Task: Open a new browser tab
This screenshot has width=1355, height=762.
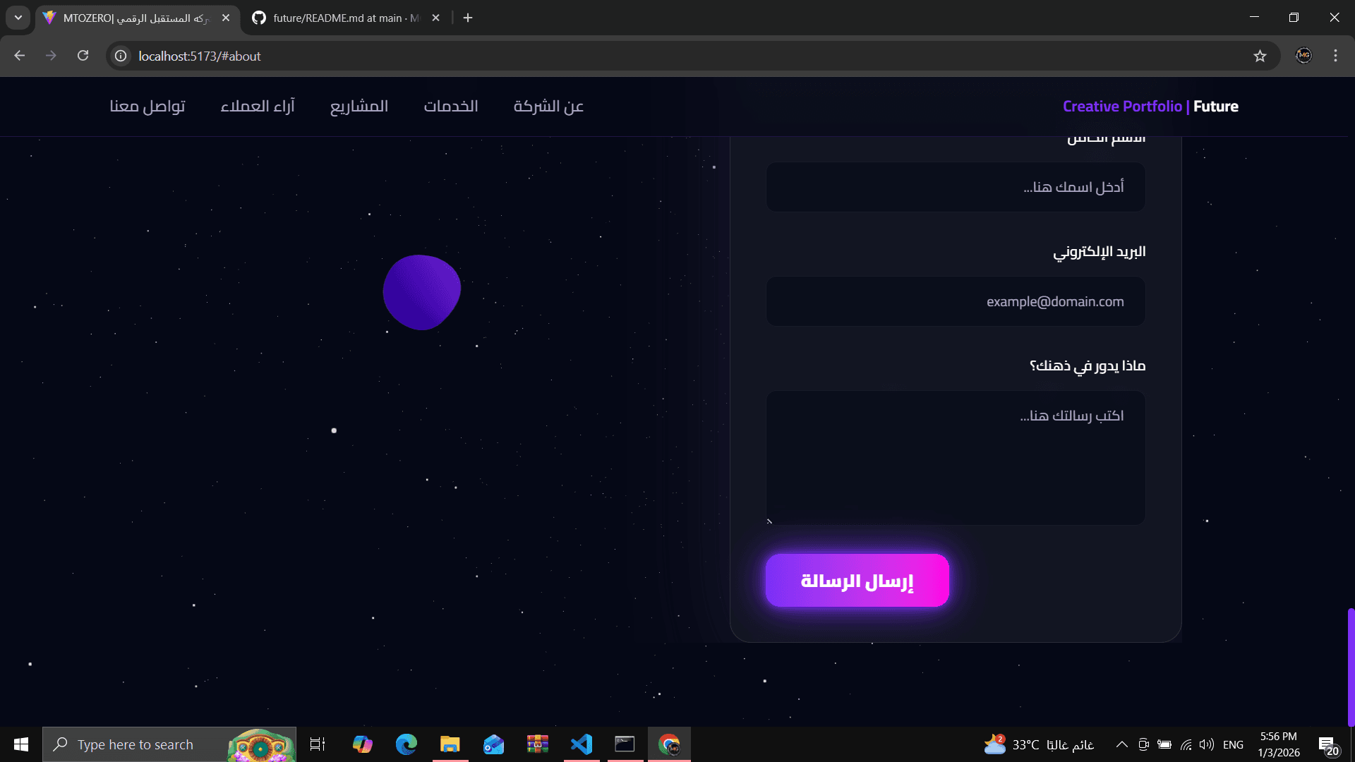Action: point(468,18)
